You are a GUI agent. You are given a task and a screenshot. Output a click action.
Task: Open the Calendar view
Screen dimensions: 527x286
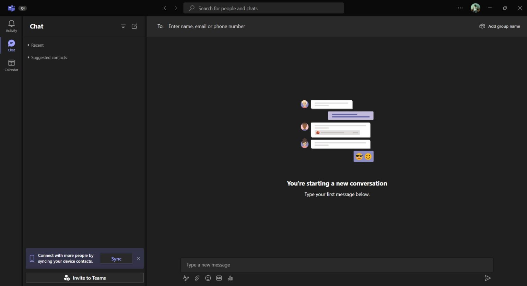click(x=11, y=65)
